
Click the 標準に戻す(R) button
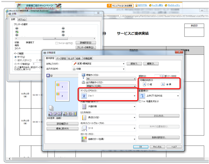tap(62, 129)
